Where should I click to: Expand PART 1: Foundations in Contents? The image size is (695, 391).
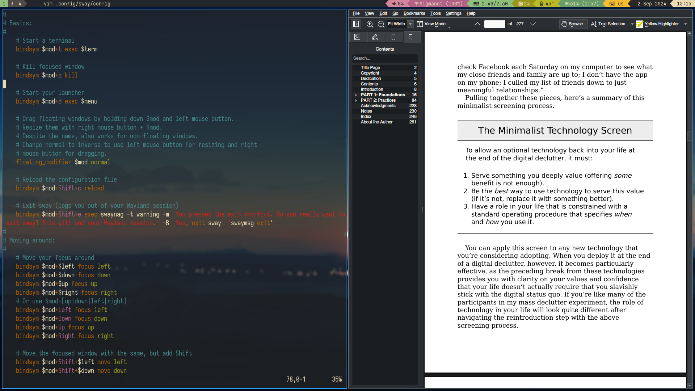click(x=356, y=95)
